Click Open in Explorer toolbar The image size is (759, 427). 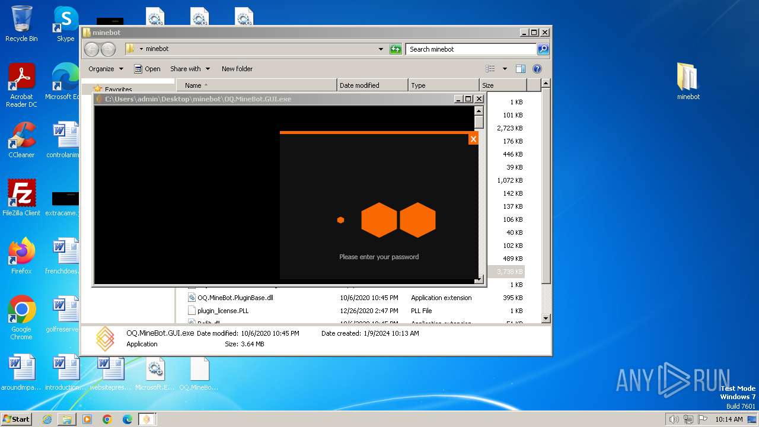[147, 69]
